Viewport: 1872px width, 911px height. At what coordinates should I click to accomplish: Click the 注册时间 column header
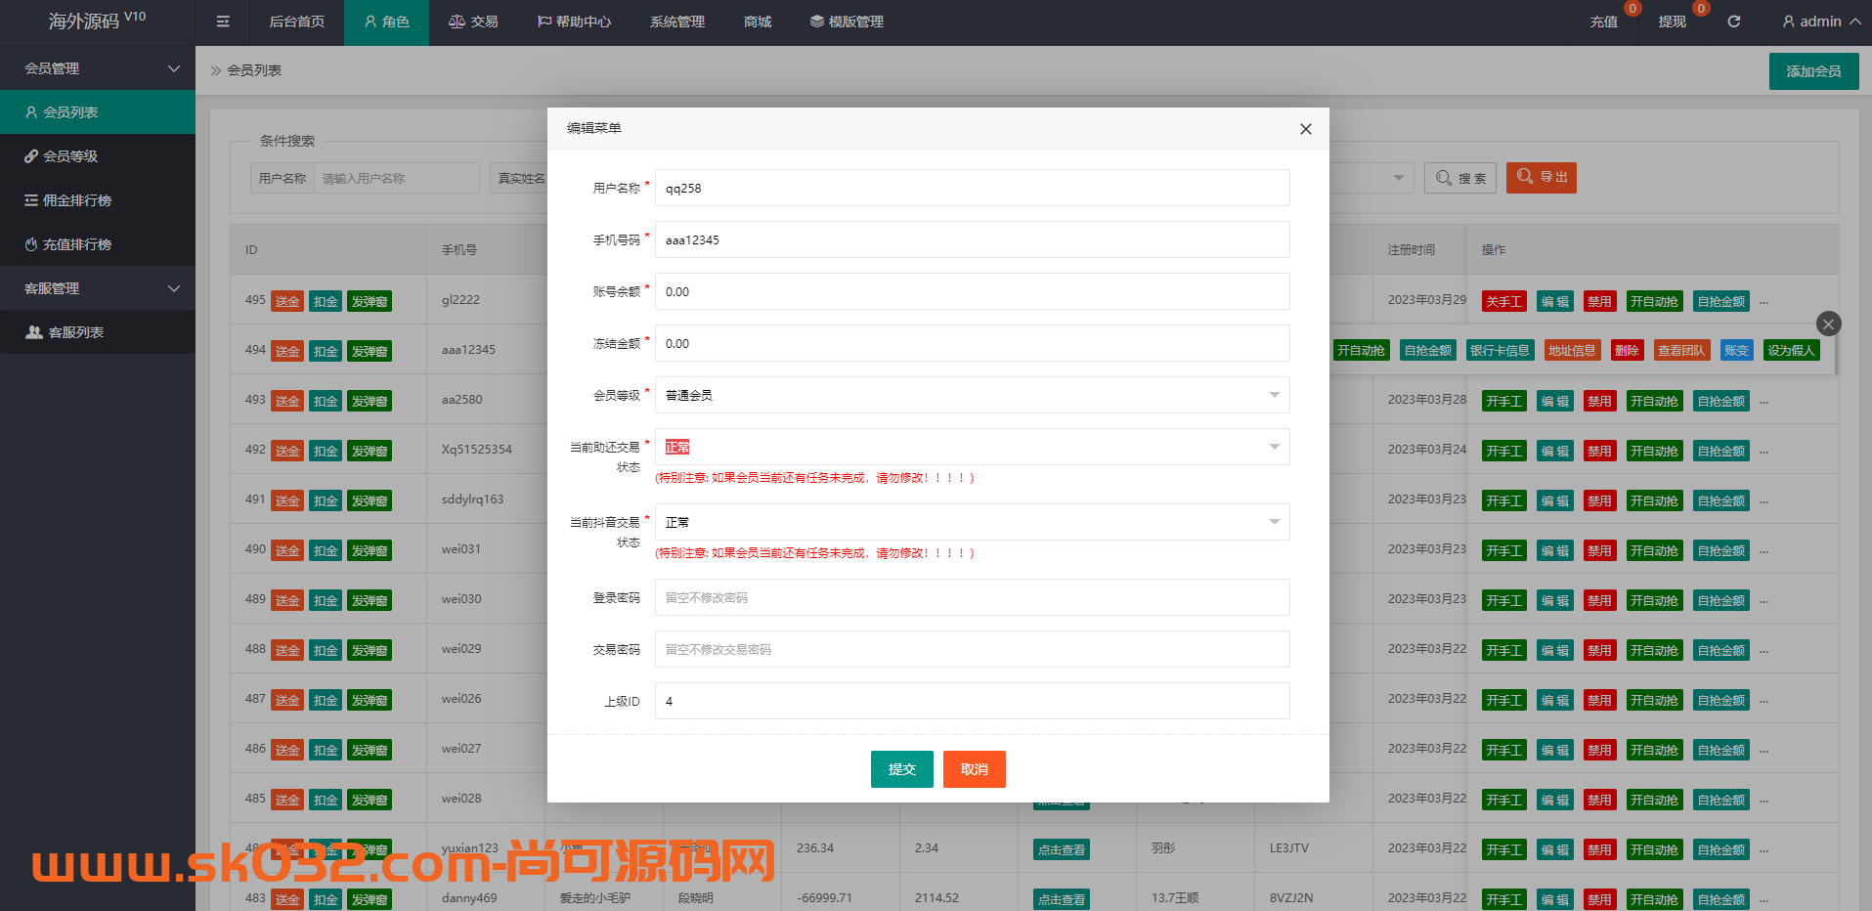[x=1412, y=250]
